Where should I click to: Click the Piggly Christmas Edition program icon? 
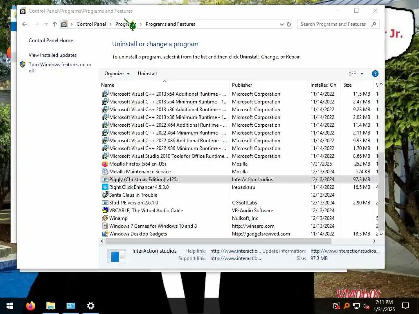click(105, 179)
